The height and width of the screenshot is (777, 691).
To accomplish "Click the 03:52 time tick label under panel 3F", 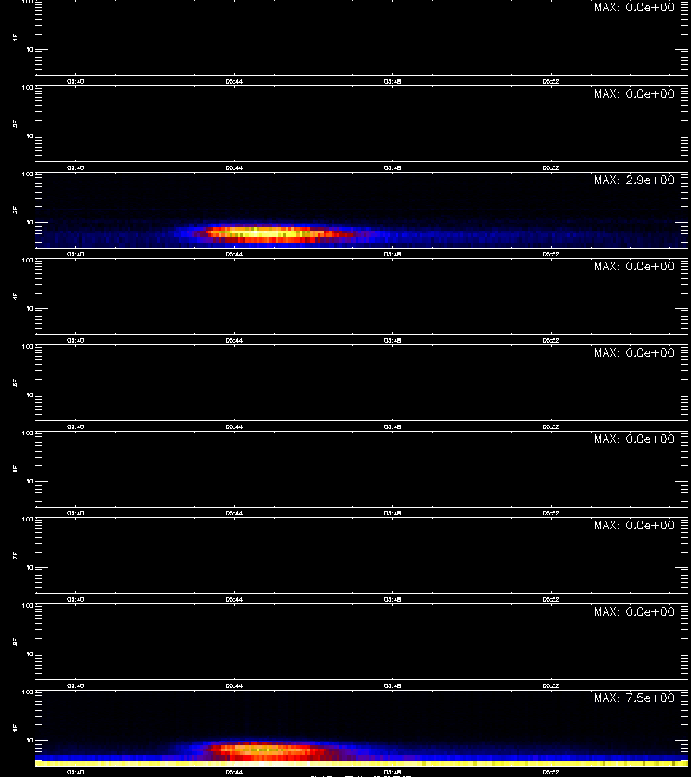I will tap(551, 254).
